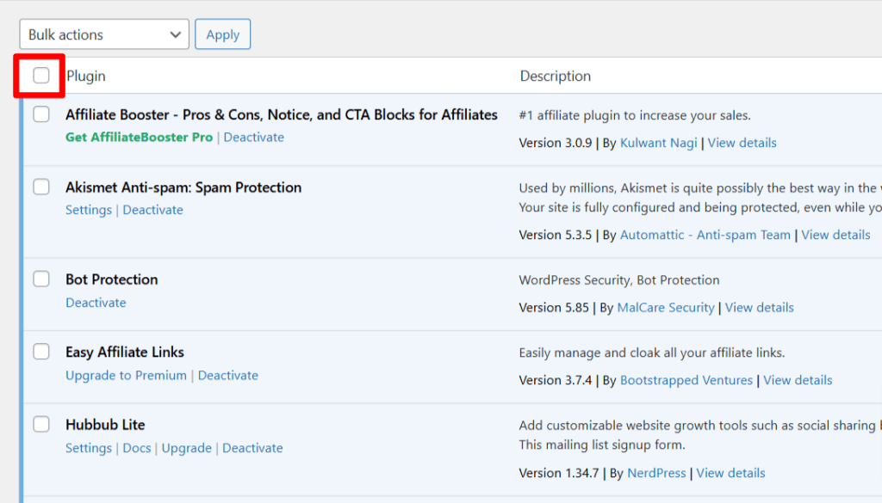Viewport: 882px width, 503px height.
Task: Deactivate the Easy Affiliate Links plugin
Action: (x=227, y=375)
